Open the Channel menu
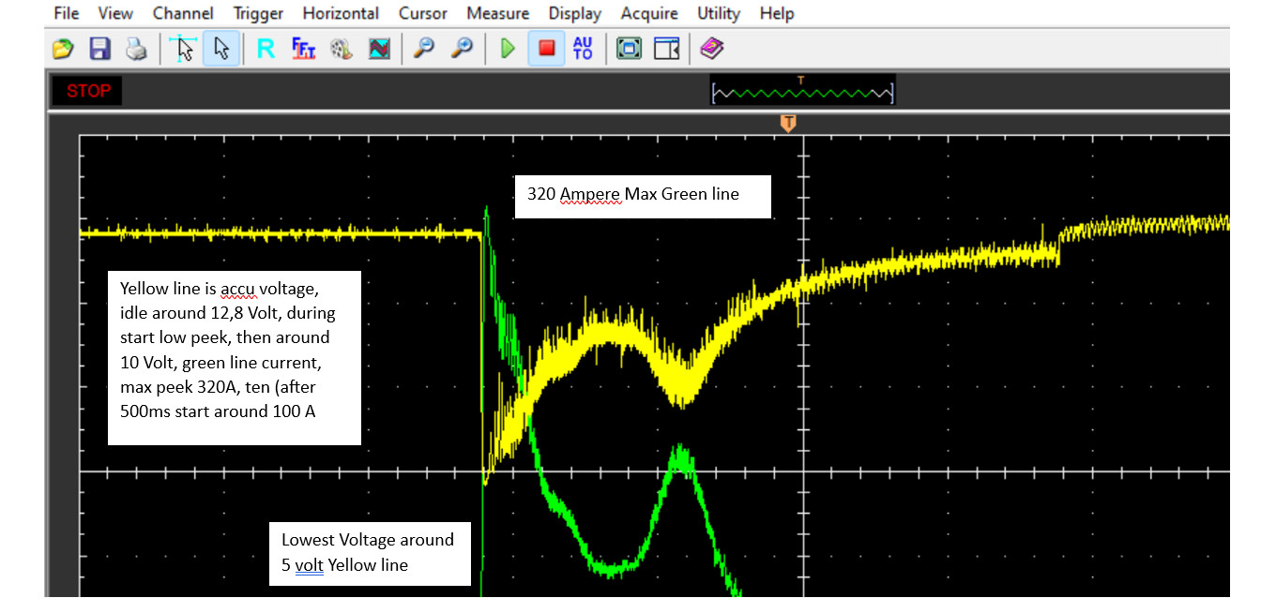 (x=183, y=13)
